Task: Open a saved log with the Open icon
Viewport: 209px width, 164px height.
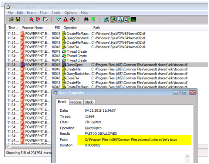Action: [11, 20]
